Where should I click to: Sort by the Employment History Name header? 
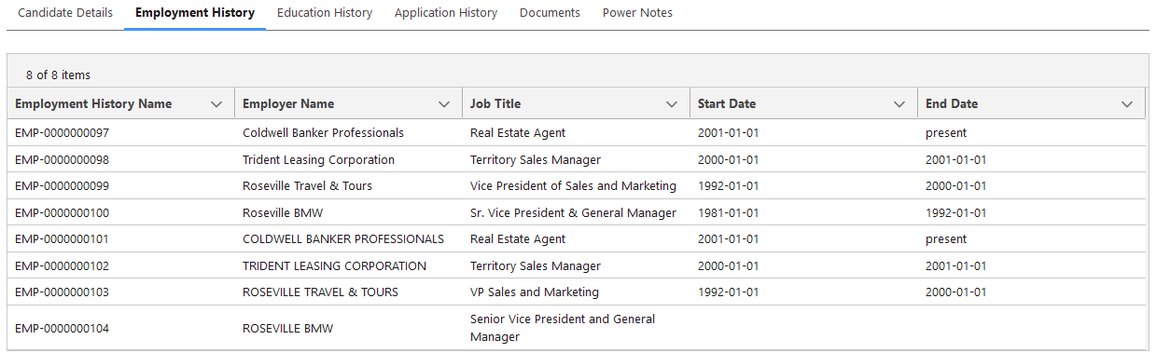pos(93,104)
